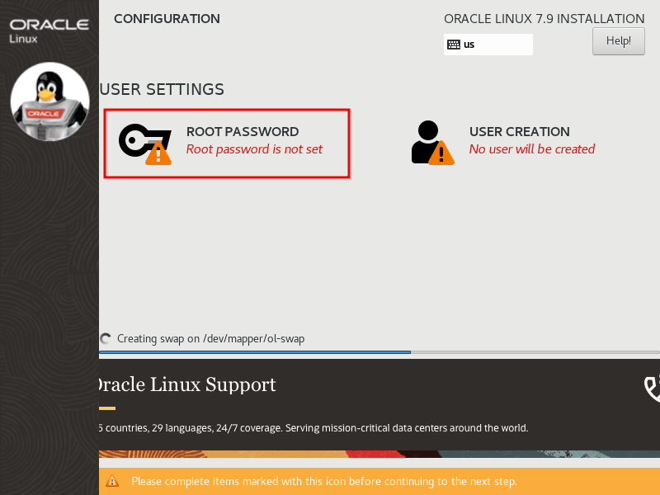Click the us keyboard layout field
Viewport: 660px width, 495px height.
(x=488, y=45)
